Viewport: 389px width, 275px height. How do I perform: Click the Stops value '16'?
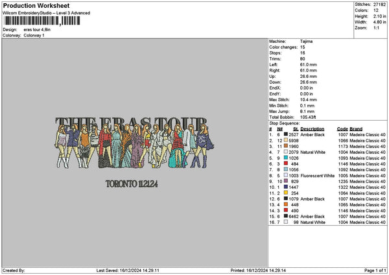(302, 53)
